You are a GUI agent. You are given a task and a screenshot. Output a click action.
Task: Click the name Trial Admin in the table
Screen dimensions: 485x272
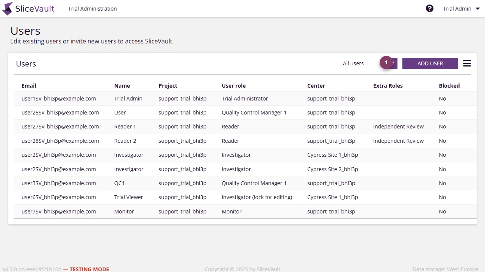pos(128,99)
